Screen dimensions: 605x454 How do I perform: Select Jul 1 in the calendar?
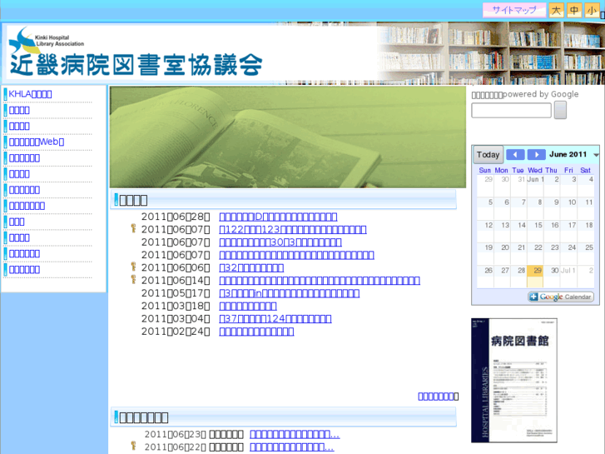click(x=568, y=271)
